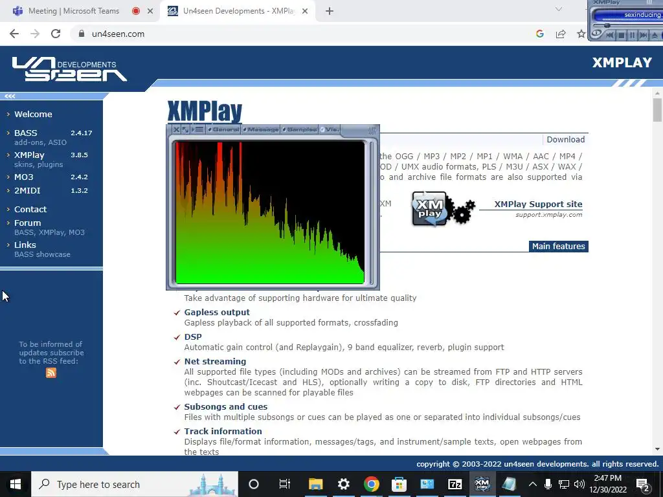This screenshot has height=497, width=663.
Task: Open the Links sidebar entry
Action: pos(25,245)
